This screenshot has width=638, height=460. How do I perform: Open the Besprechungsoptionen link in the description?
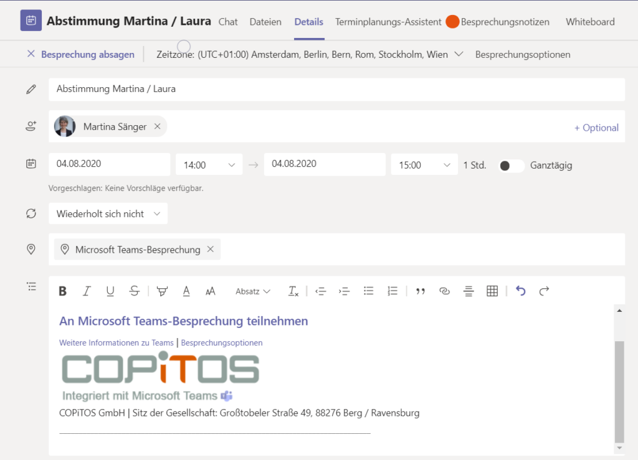(x=222, y=342)
